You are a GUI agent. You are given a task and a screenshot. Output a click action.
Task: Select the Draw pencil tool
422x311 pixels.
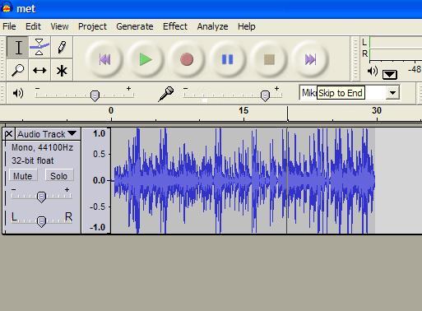point(62,48)
